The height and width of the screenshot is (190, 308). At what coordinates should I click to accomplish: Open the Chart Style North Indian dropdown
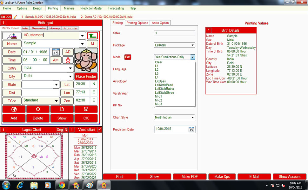tap(174, 117)
